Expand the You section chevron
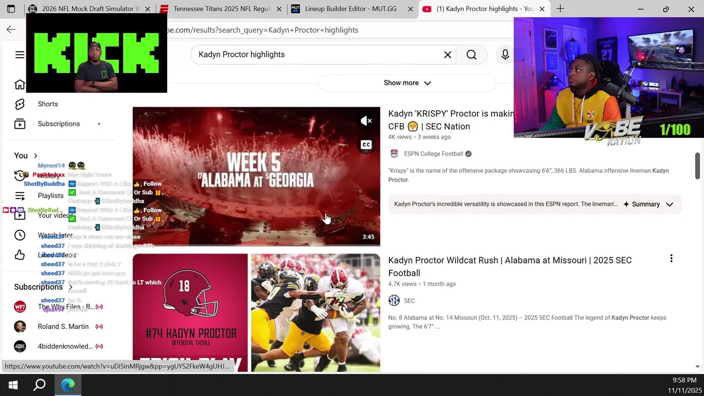 pyautogui.click(x=35, y=156)
